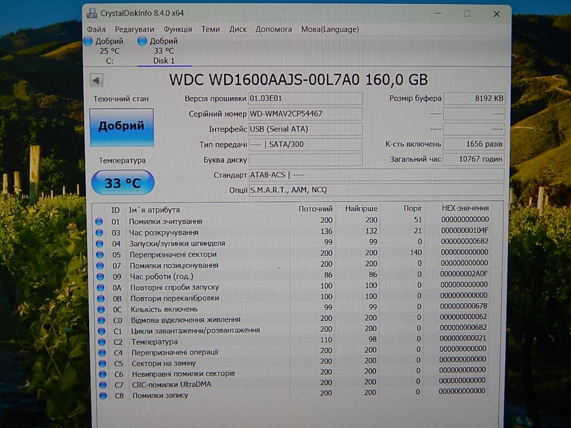
Task: Select the Disk 1 drive tab
Action: (164, 51)
